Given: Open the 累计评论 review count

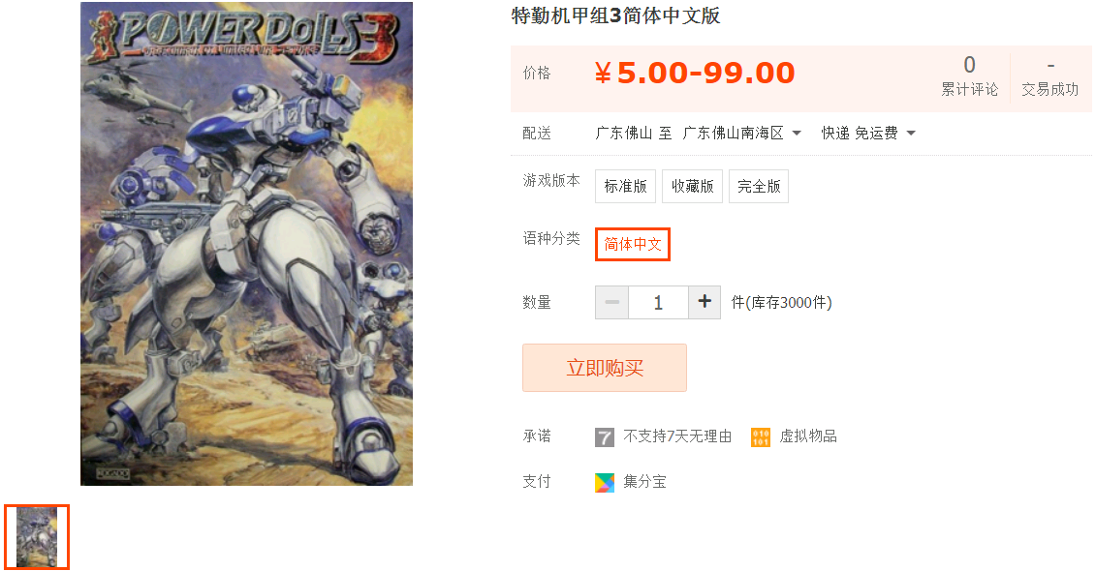Looking at the screenshot, I should 969,76.
